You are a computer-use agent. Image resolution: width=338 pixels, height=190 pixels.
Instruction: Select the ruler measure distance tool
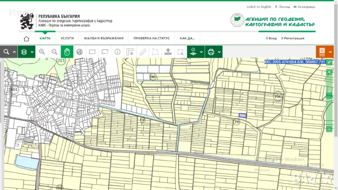coord(143,52)
